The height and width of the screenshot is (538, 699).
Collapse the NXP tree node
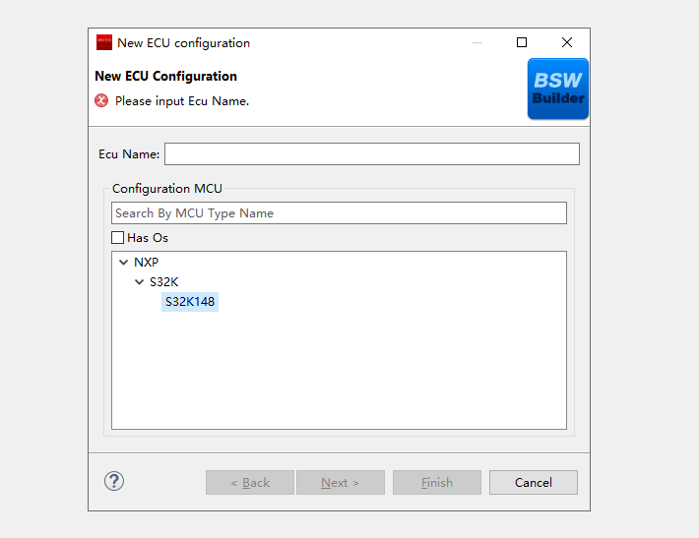(x=123, y=263)
